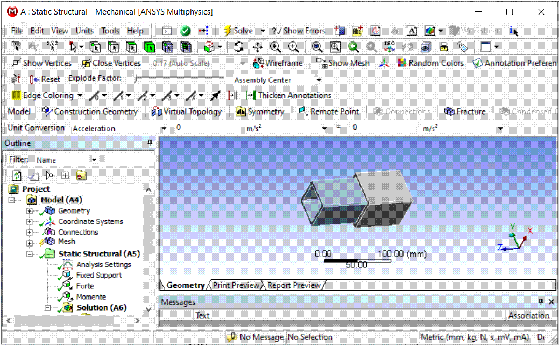Open Annotation Preferences
This screenshot has height=345, width=559.
click(514, 63)
